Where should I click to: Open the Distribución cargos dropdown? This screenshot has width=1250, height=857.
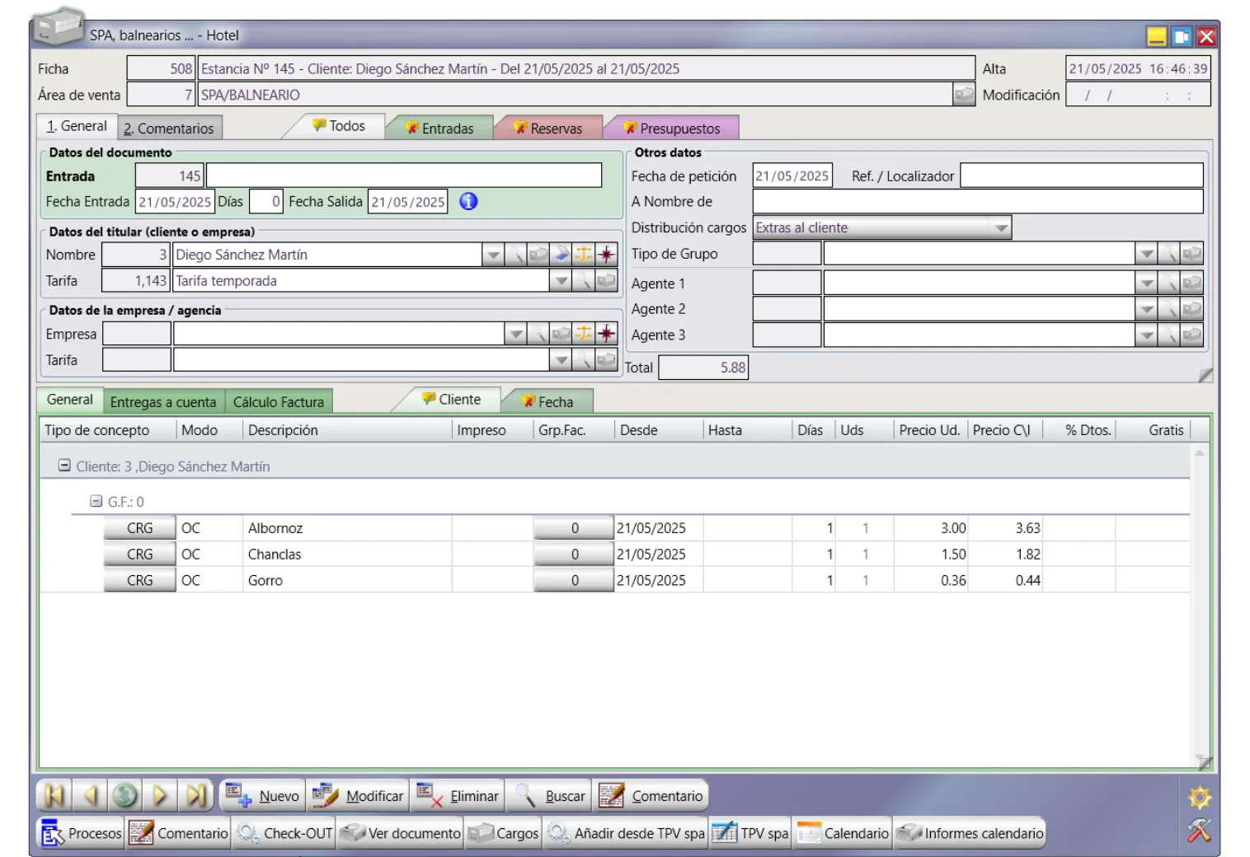1000,228
